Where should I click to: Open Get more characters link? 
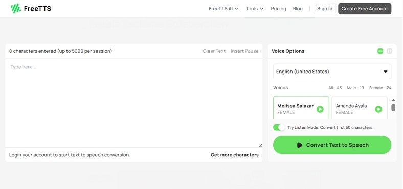click(234, 155)
